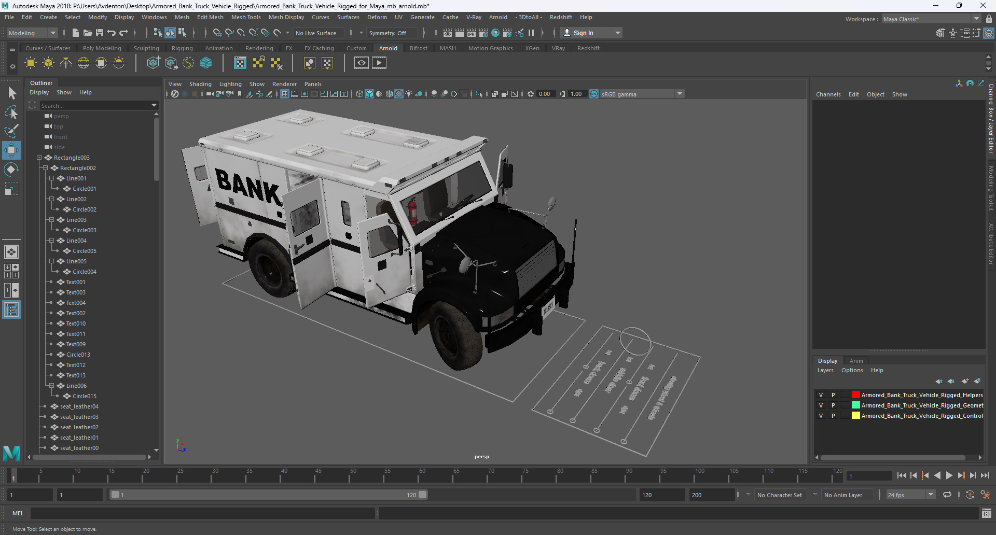Collapse the Rectangle003 tree node
The height and width of the screenshot is (535, 996).
point(39,158)
